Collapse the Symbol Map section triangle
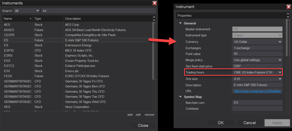The image size is (292, 131). [180, 97]
